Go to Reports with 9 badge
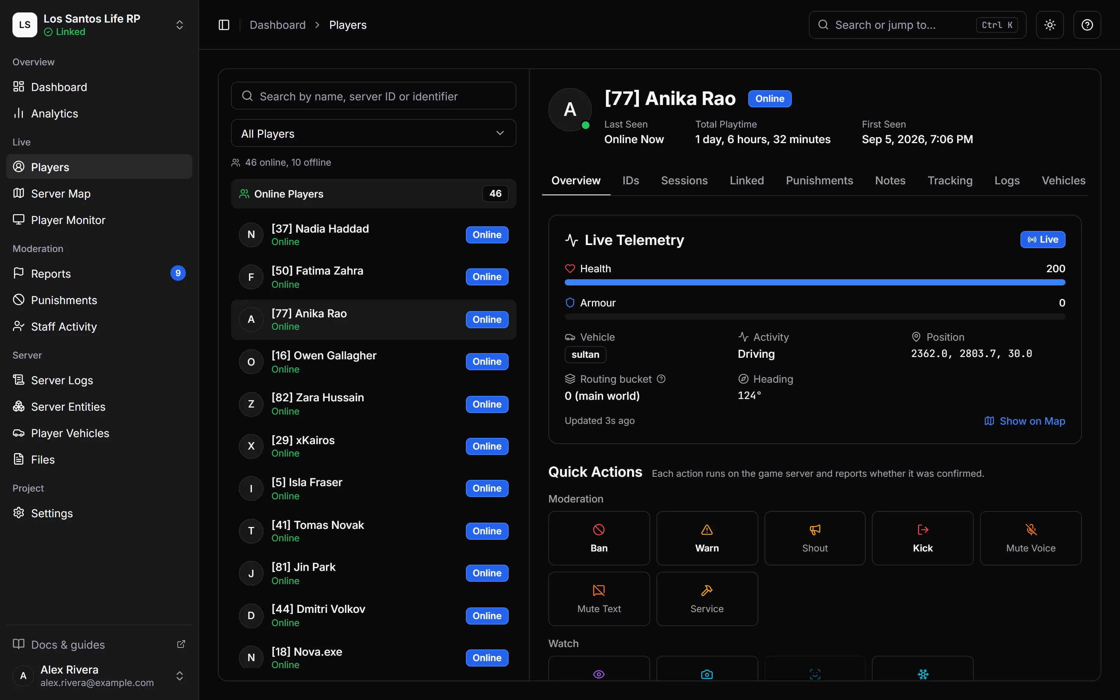The height and width of the screenshot is (700, 1120). tap(99, 274)
